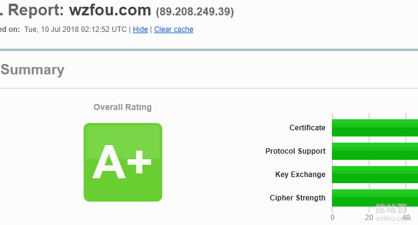This screenshot has height=225, width=418.
Task: Click the 0 axis tick label
Action: pos(333,218)
